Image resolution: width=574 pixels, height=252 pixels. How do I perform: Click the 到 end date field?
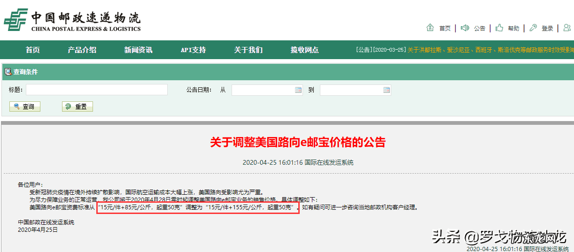[x=356, y=90]
